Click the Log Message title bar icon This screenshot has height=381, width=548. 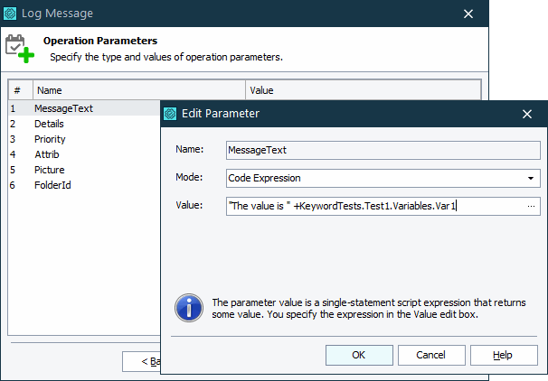coord(11,14)
